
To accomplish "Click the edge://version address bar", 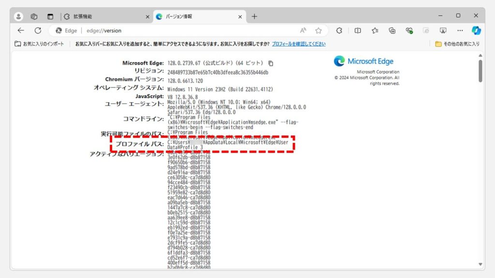I will click(189, 30).
